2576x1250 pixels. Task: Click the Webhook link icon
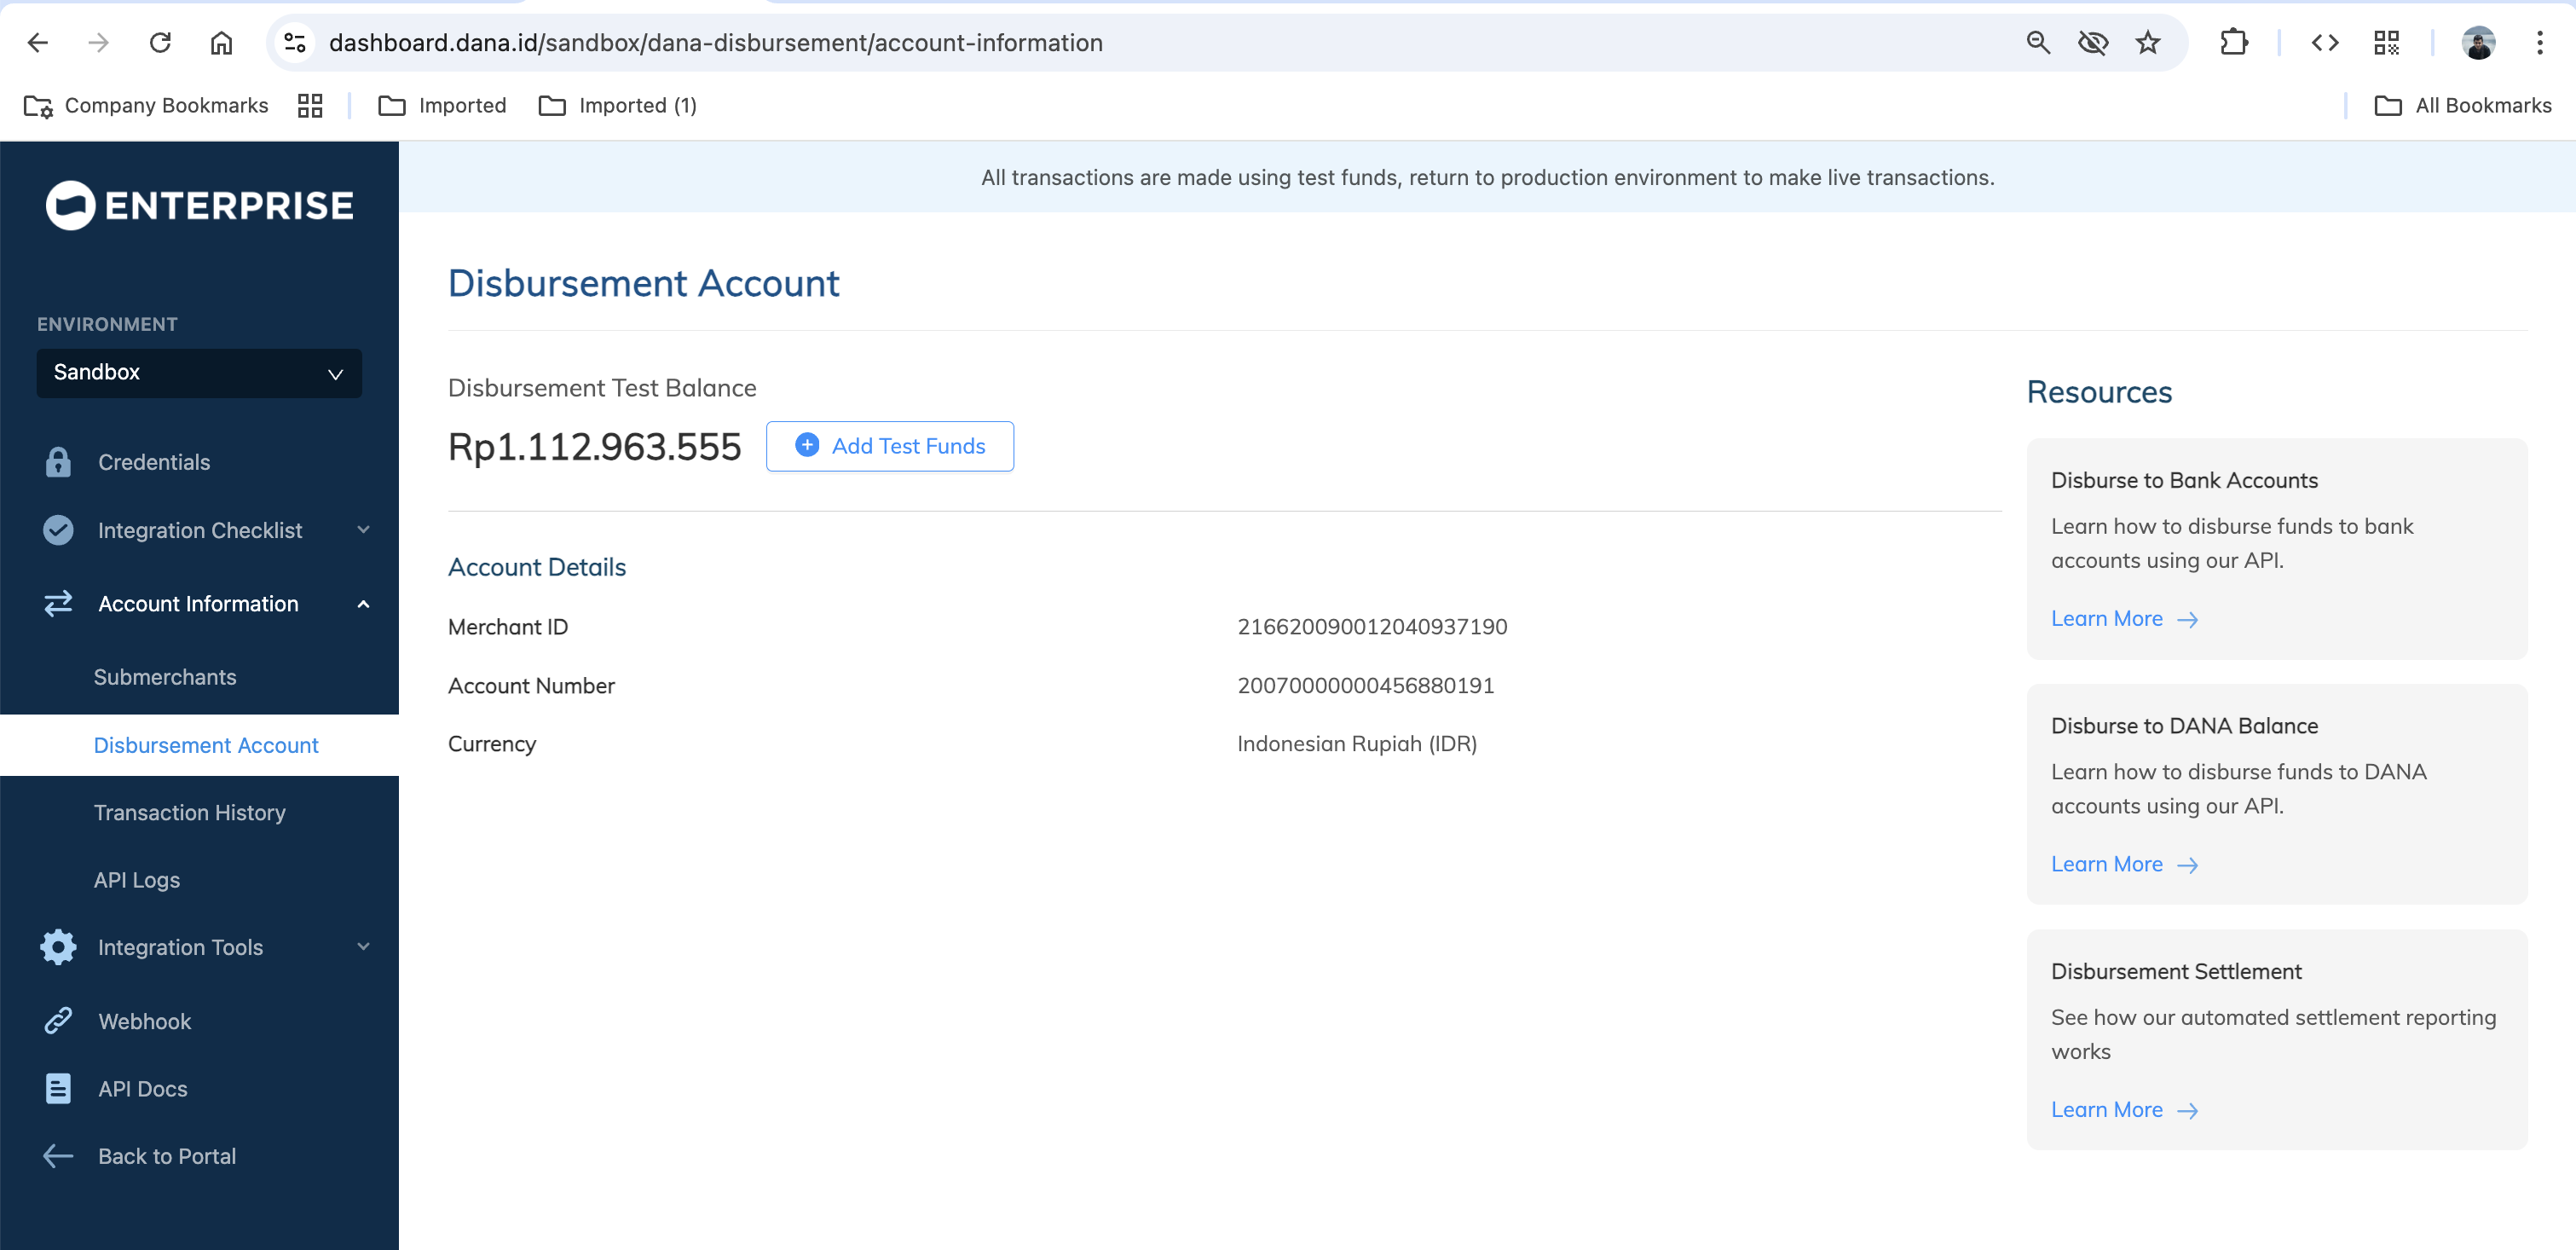point(57,1021)
